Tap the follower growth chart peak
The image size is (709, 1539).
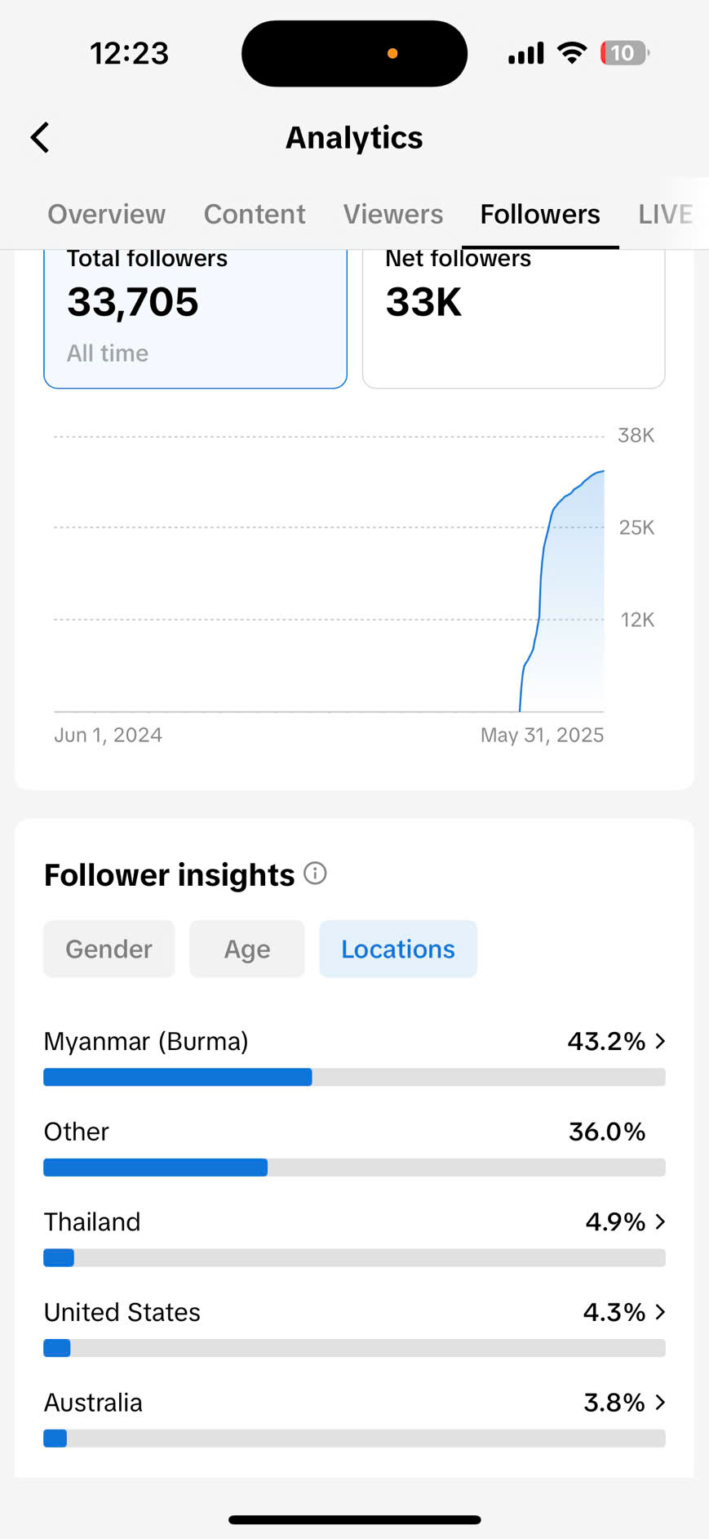pos(602,472)
